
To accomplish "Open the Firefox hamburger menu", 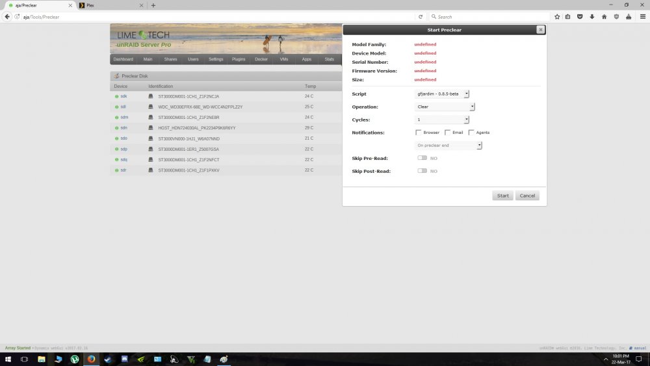I will tap(643, 17).
